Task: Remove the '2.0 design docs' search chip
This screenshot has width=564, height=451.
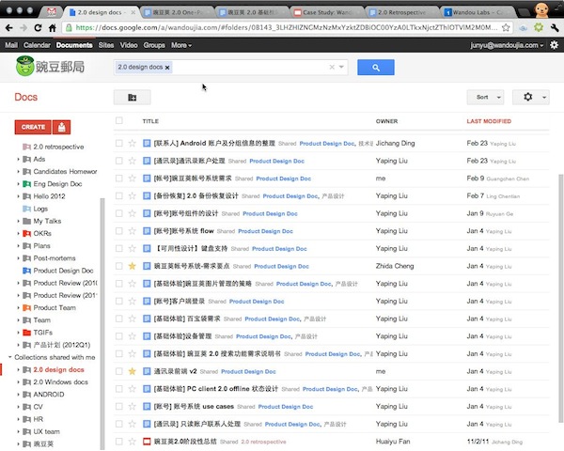Action: [x=167, y=69]
